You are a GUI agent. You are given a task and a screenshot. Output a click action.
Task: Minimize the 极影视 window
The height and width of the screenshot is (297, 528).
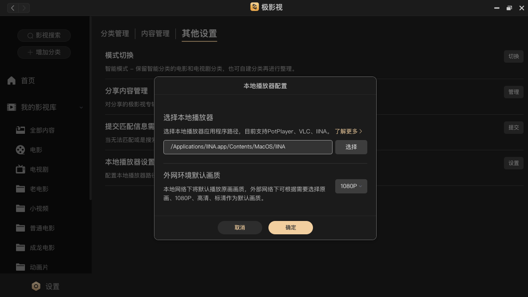click(497, 8)
